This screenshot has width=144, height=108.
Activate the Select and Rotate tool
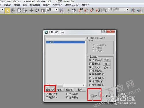point(37,10)
